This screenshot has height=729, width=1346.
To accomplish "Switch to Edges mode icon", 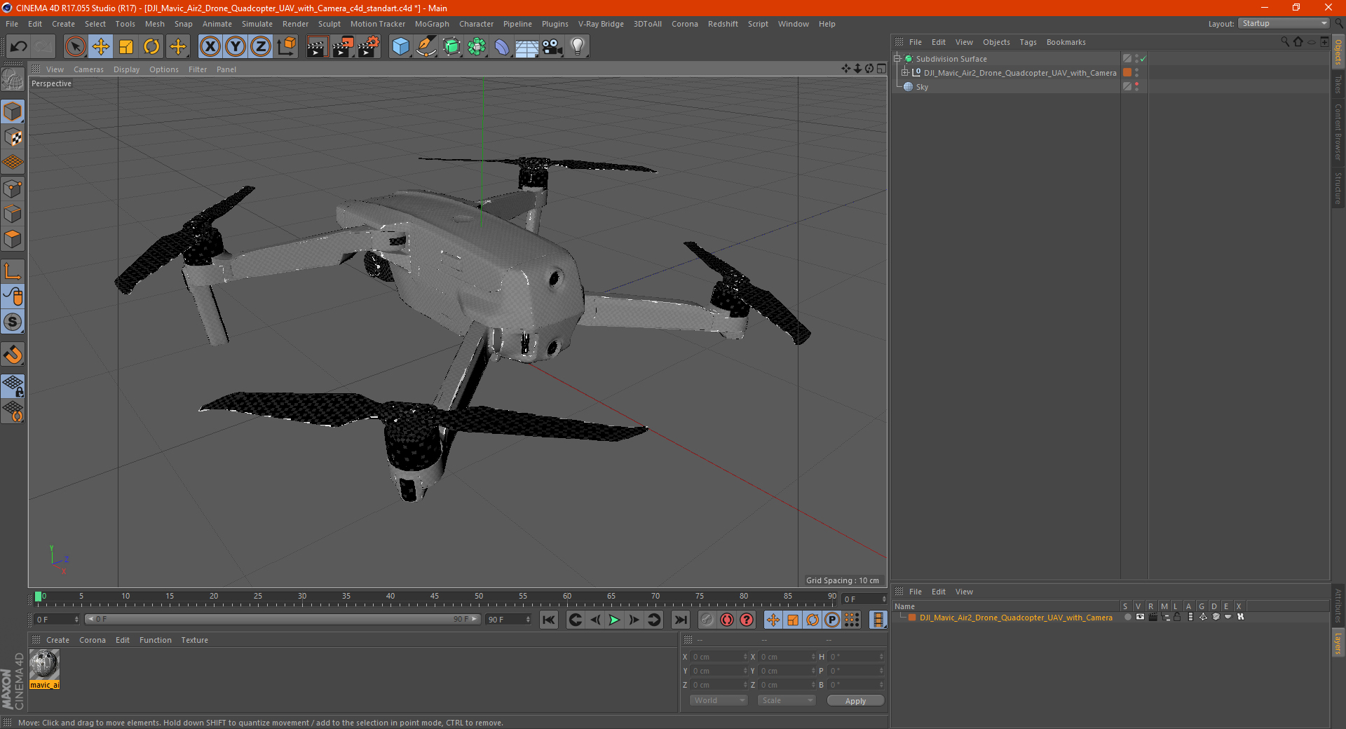I will point(13,214).
